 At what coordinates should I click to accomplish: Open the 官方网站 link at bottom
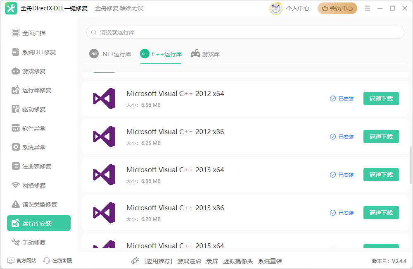click(22, 261)
